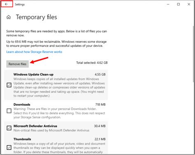Image resolution: width=195 pixels, height=155 pixels.
Task: Select the Downloads heading
Action: pyautogui.click(x=22, y=104)
